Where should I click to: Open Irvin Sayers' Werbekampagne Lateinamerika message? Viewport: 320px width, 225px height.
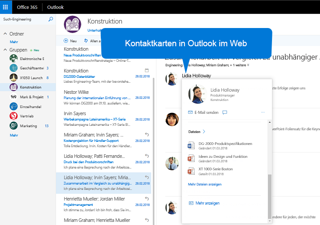[104, 119]
